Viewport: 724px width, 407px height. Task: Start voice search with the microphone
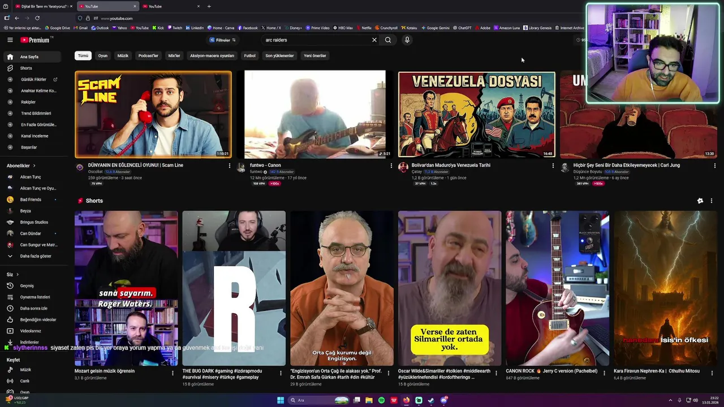pos(407,40)
